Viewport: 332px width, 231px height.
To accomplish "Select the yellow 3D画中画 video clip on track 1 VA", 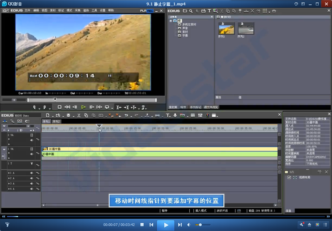I will click(x=160, y=149).
